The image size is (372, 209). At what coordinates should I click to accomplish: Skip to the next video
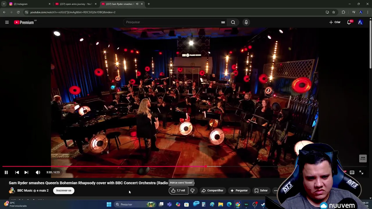26,172
